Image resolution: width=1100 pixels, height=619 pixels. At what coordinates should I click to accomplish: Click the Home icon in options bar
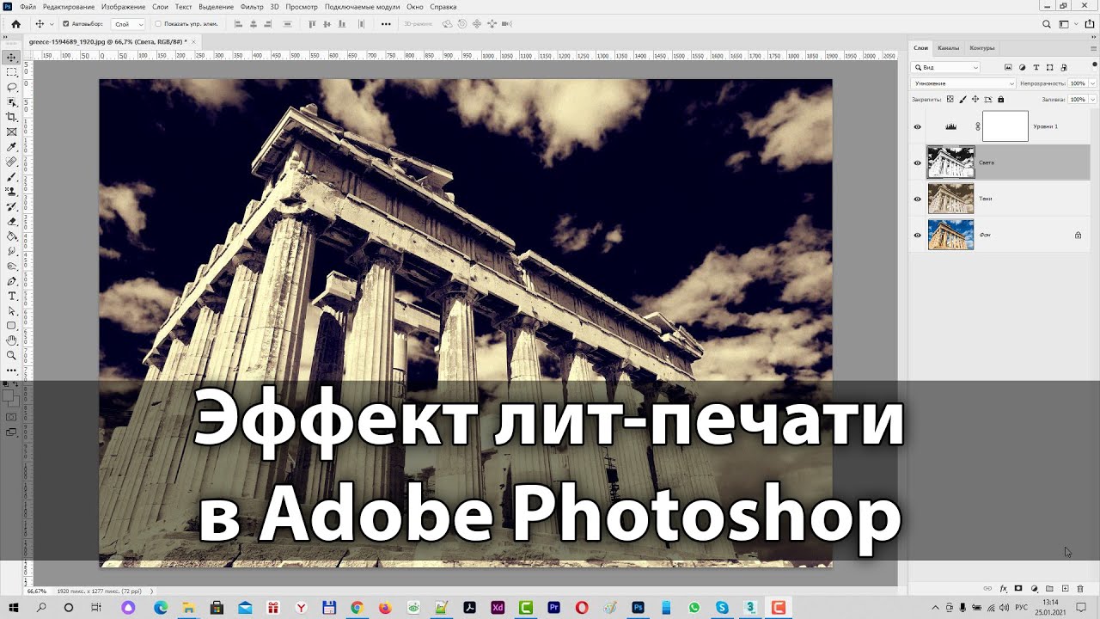(15, 24)
